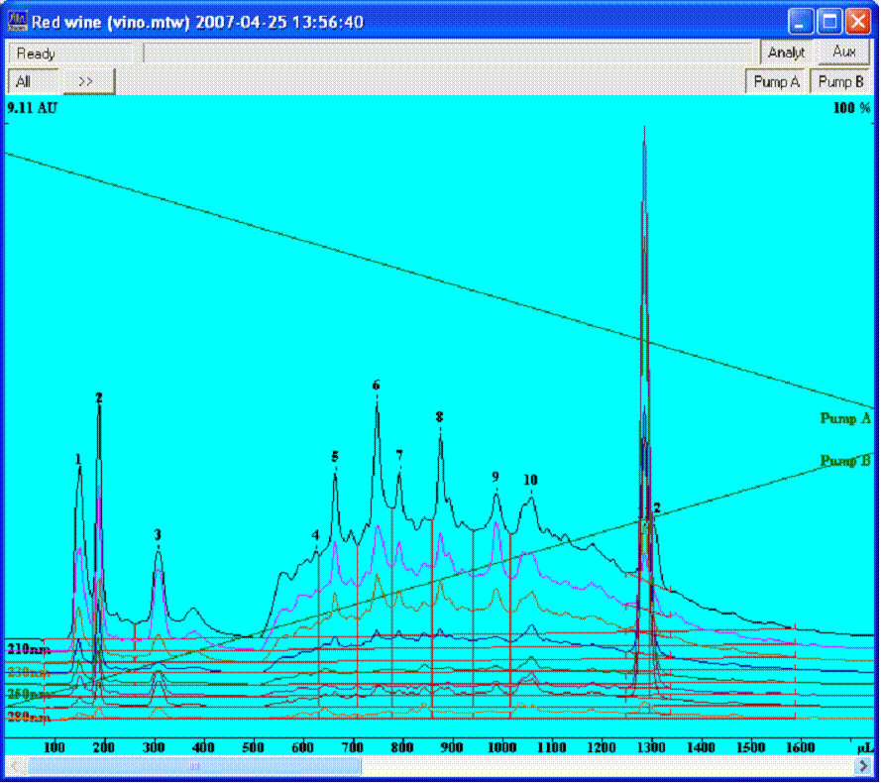Click the empty field next to Ready
Image resolution: width=881 pixels, height=783 pixels.
coord(448,53)
